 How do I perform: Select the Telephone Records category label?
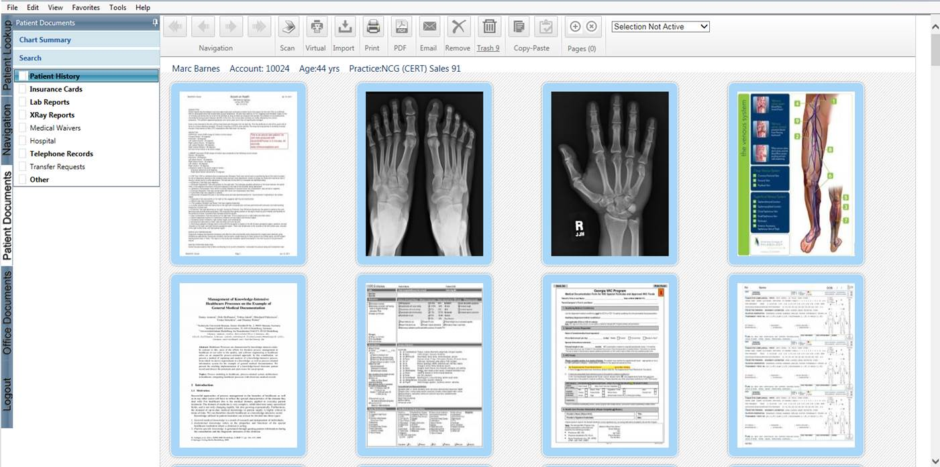click(x=62, y=154)
